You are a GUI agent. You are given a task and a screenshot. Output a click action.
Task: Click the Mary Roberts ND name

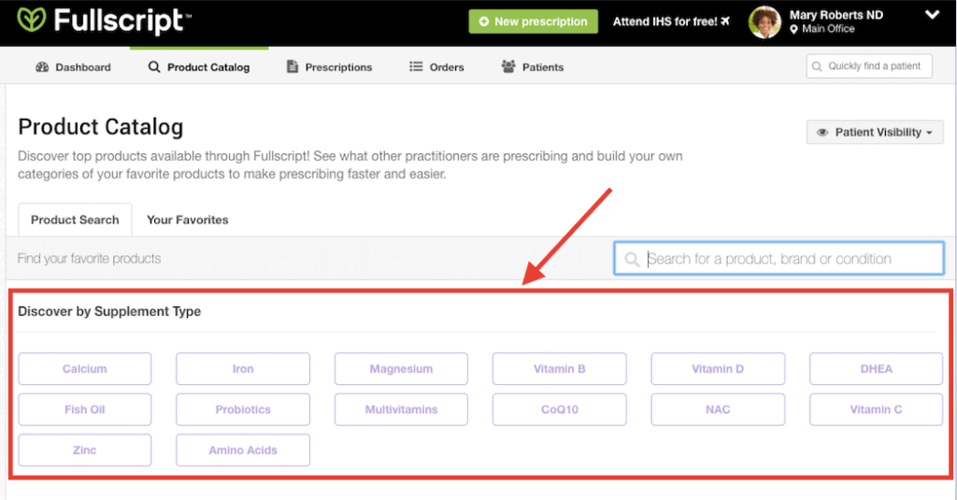(836, 15)
